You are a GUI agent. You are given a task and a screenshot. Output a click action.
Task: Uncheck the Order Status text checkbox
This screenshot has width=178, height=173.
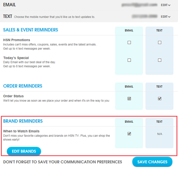160,99
